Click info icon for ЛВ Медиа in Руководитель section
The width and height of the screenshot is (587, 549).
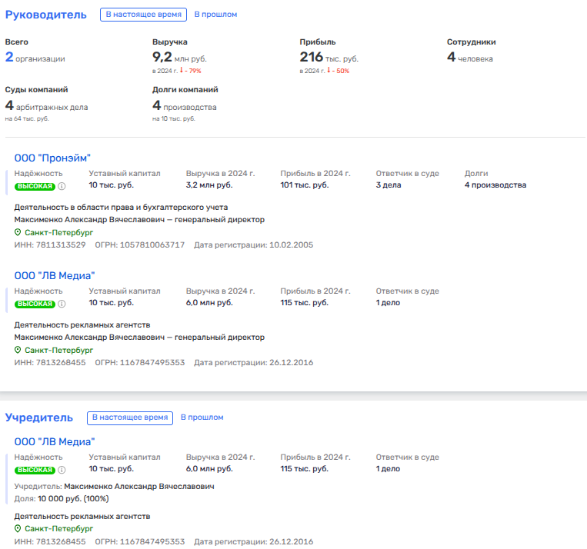(x=62, y=304)
